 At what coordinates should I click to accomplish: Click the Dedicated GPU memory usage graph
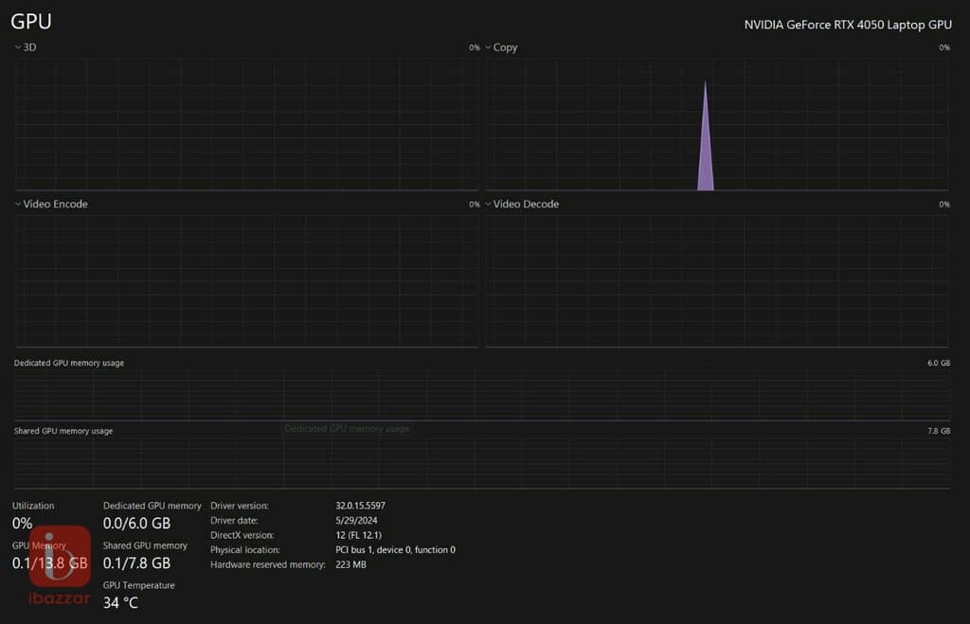click(x=482, y=395)
